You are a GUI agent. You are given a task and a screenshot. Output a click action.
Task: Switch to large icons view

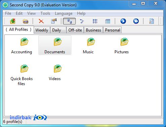tap(69, 21)
